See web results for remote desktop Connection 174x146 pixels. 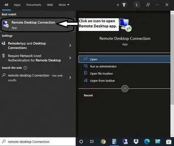coord(37,78)
